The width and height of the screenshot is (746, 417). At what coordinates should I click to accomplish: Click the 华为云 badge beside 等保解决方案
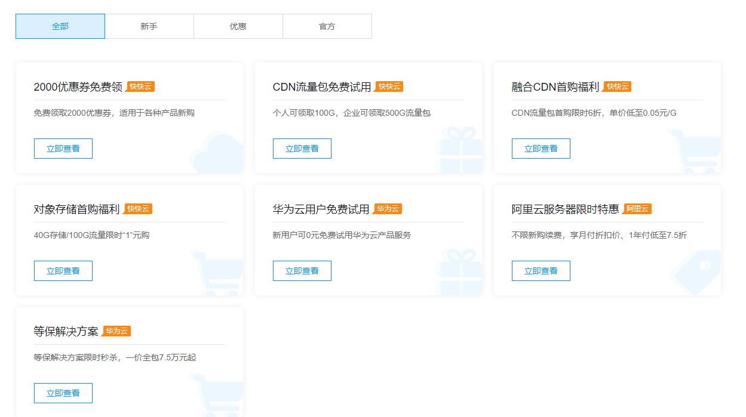116,331
